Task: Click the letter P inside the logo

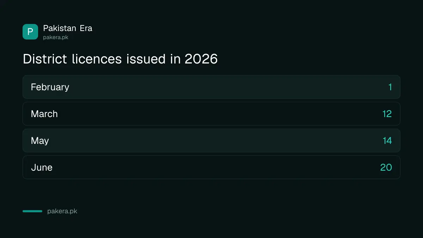Action: click(x=30, y=32)
